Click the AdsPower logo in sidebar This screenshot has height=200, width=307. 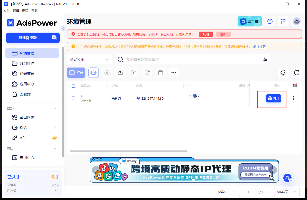32,23
